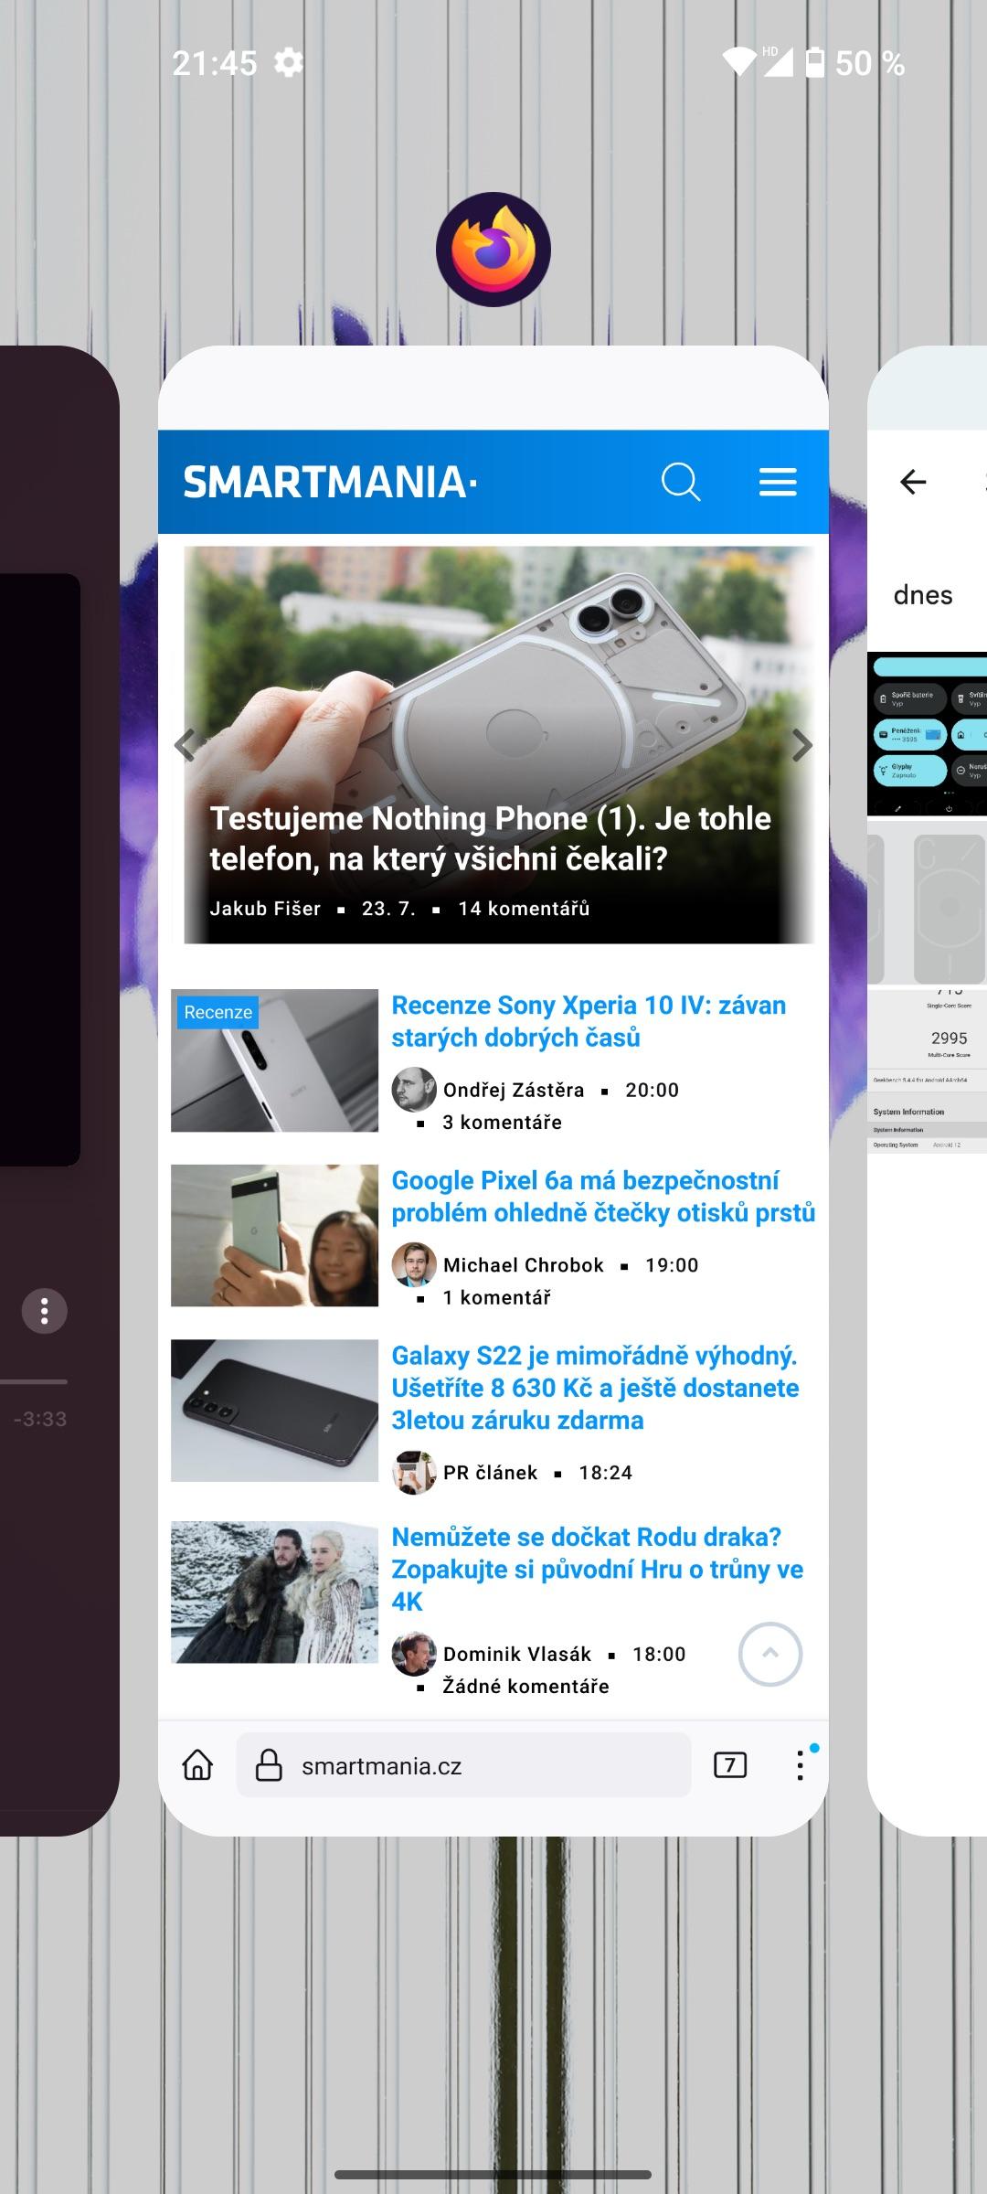Tap the -3:33 remaining time on left card

coord(39,1419)
